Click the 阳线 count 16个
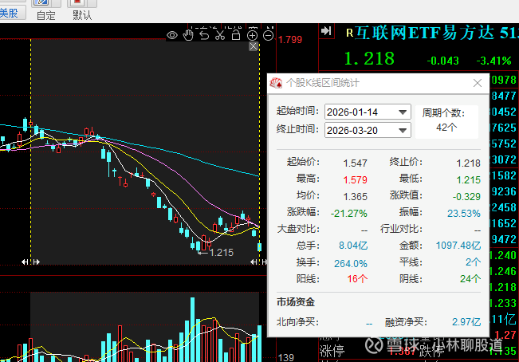 coord(357,279)
